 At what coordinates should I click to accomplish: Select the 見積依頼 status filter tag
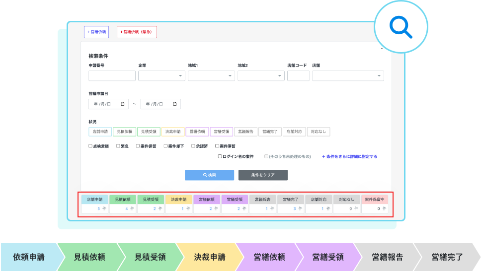[124, 132]
